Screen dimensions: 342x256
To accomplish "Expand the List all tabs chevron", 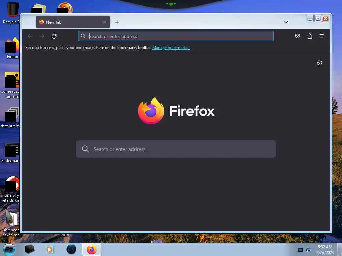I will click(286, 22).
